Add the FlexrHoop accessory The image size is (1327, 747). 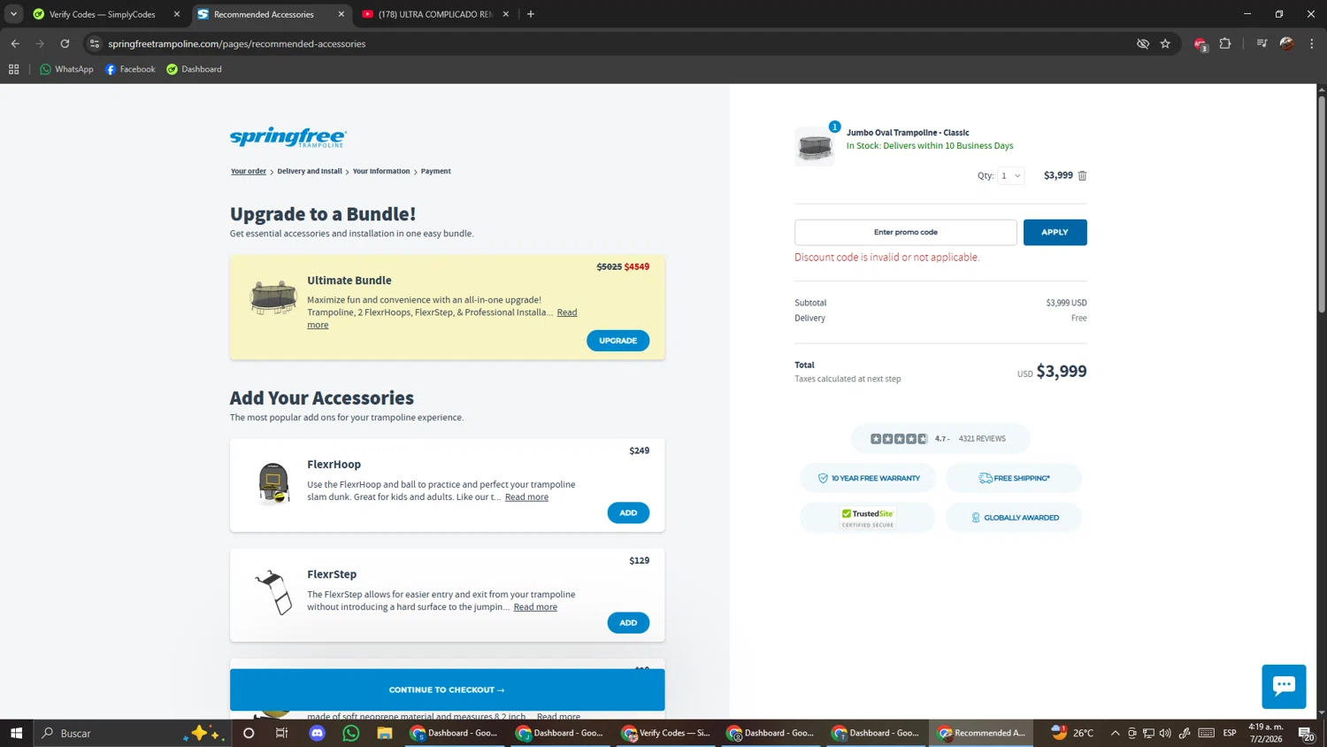[628, 512]
